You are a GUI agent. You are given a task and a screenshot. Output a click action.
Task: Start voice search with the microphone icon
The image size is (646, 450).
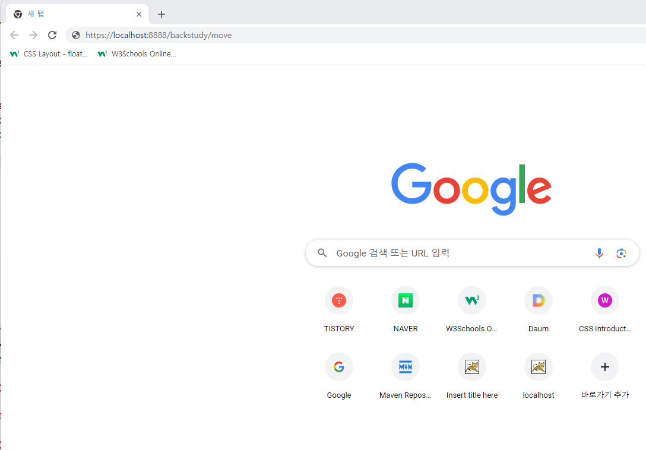pyautogui.click(x=600, y=253)
